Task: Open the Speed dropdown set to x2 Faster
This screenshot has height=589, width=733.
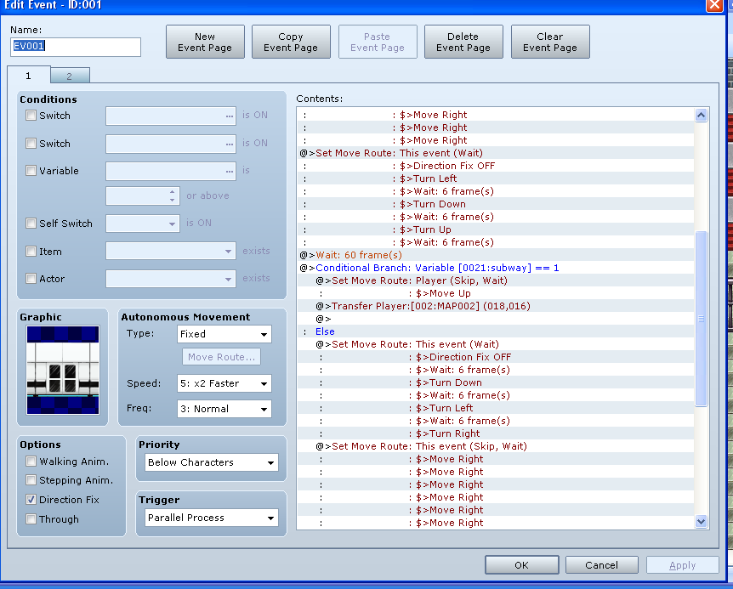Action: click(x=224, y=383)
